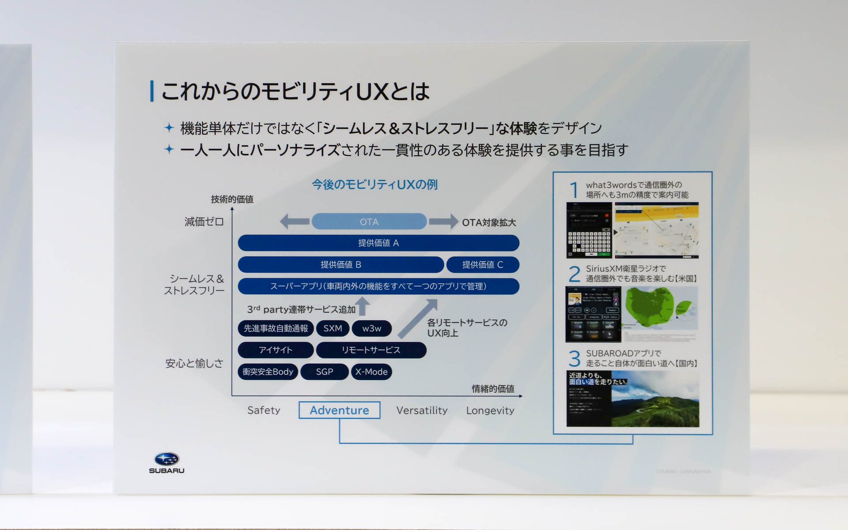The width and height of the screenshot is (848, 530).
Task: Click the star bullet before シームレス＆ストレスフリー text
Action: click(169, 127)
